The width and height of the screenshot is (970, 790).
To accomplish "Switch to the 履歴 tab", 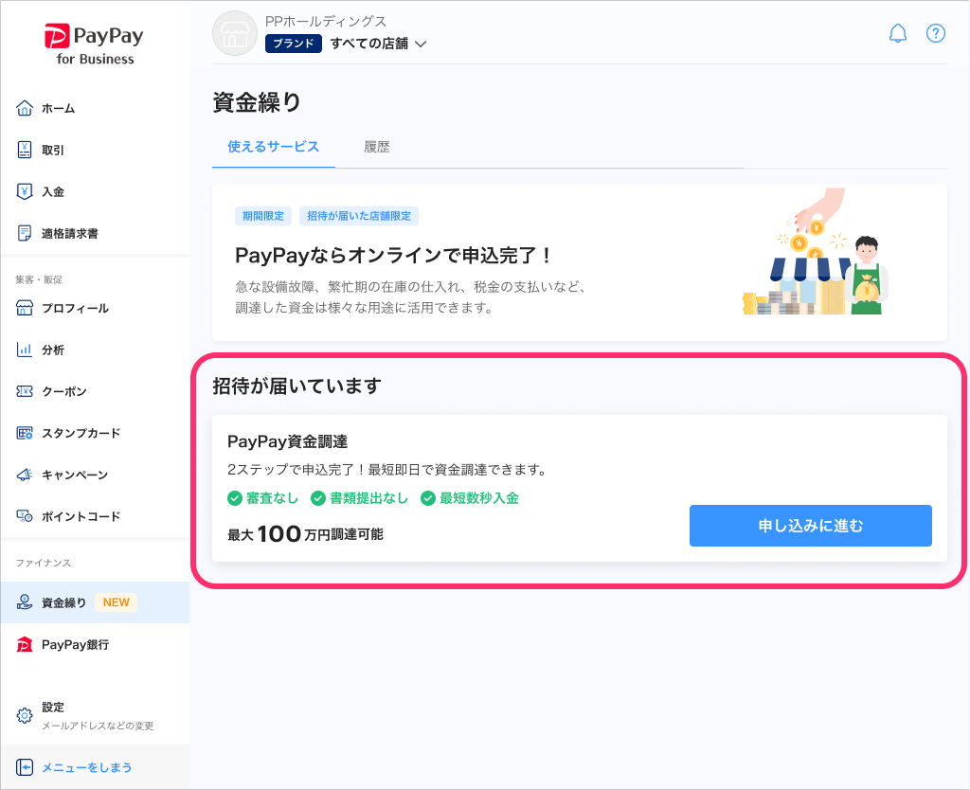I will point(377,147).
